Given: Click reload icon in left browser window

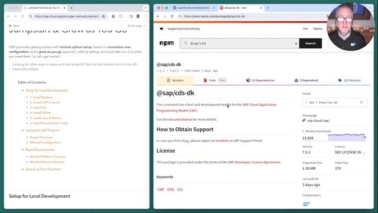Looking at the screenshot, I should click(x=22, y=17).
